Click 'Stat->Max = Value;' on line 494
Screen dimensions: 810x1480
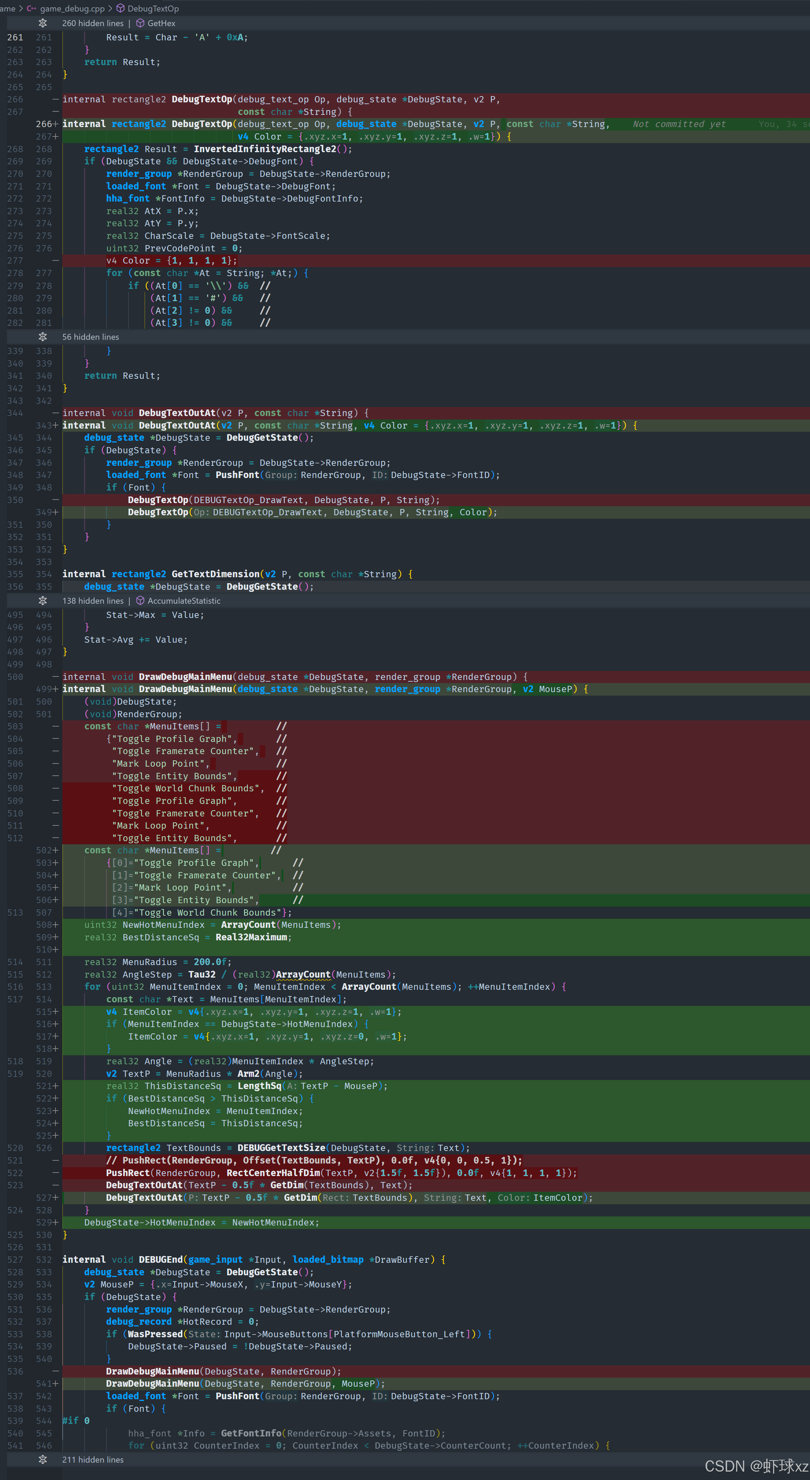pyautogui.click(x=155, y=615)
